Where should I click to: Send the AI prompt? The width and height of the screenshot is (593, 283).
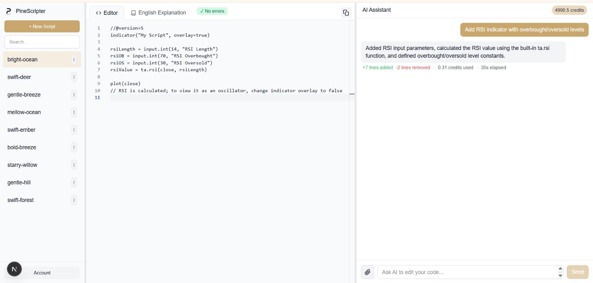click(577, 272)
